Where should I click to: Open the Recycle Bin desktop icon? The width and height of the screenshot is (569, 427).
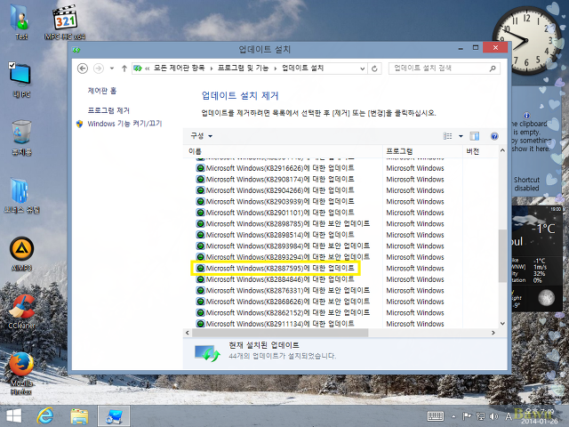click(21, 138)
